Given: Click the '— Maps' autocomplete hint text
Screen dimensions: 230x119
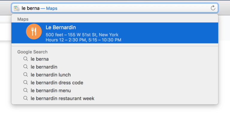Looking at the screenshot, I should tap(49, 8).
